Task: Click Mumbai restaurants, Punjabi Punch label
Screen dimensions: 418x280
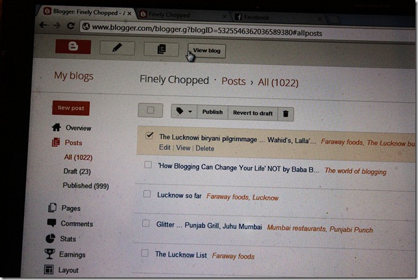Action: coord(320,229)
